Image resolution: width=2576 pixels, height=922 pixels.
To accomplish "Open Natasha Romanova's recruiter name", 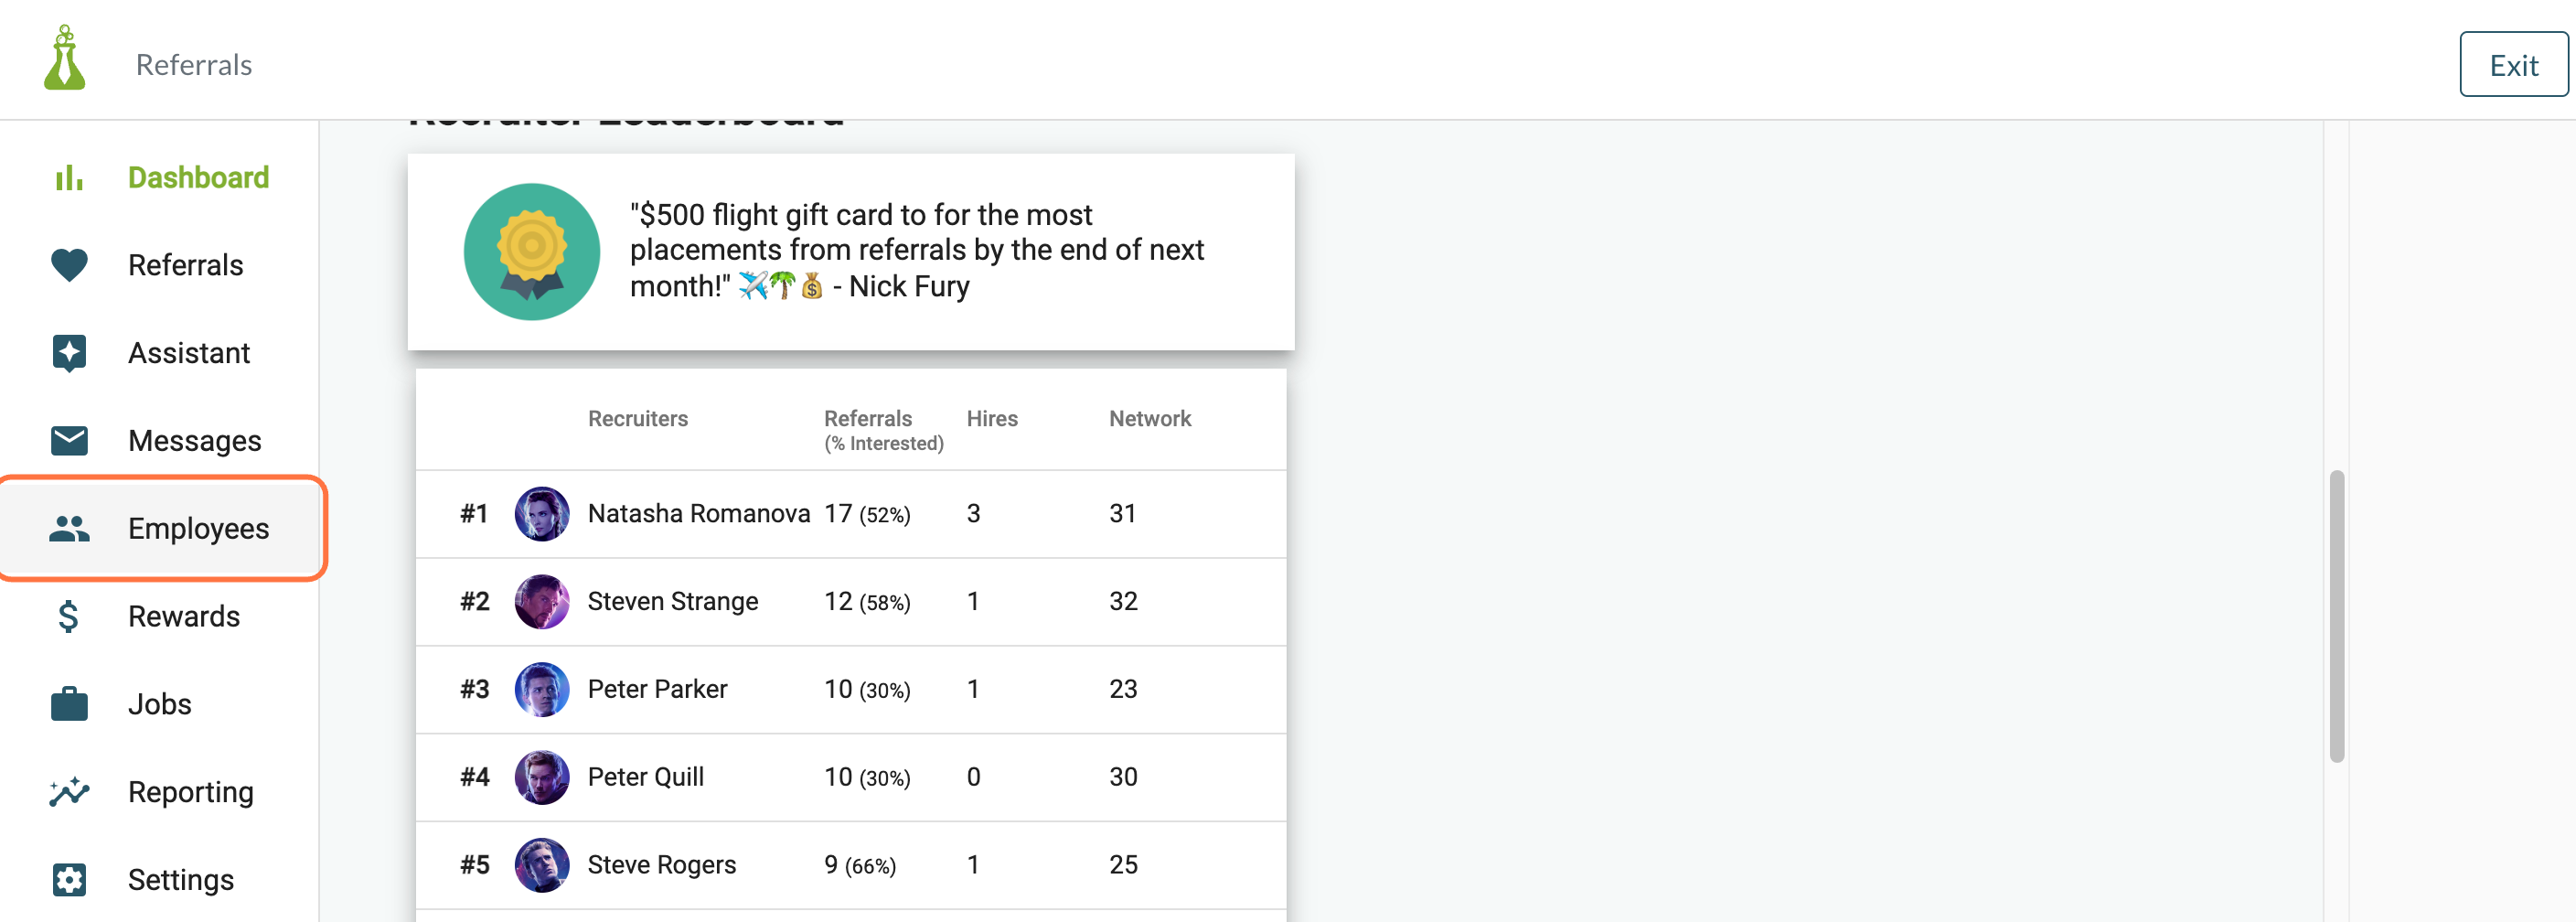I will tap(698, 513).
